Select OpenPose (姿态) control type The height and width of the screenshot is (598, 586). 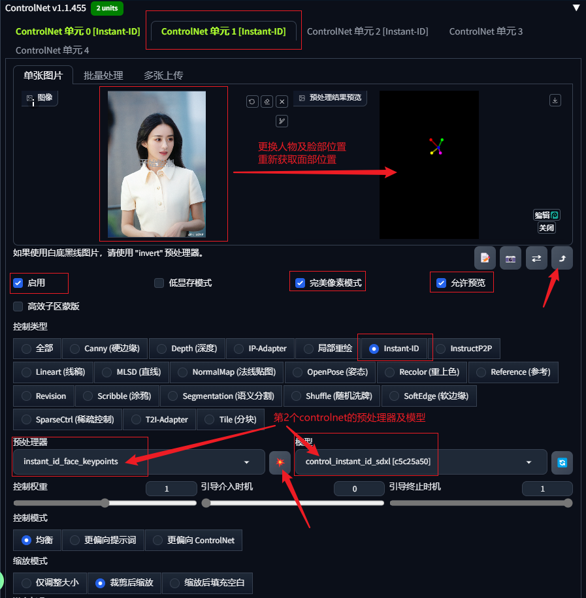coord(330,372)
